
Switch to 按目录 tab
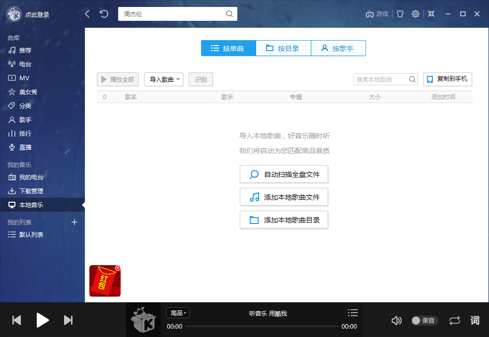coord(283,48)
